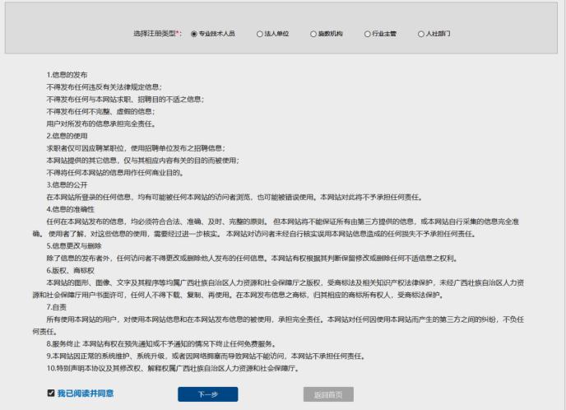This screenshot has height=410, width=566.
Task: Select the 施教机构 registration option
Action: (313, 34)
